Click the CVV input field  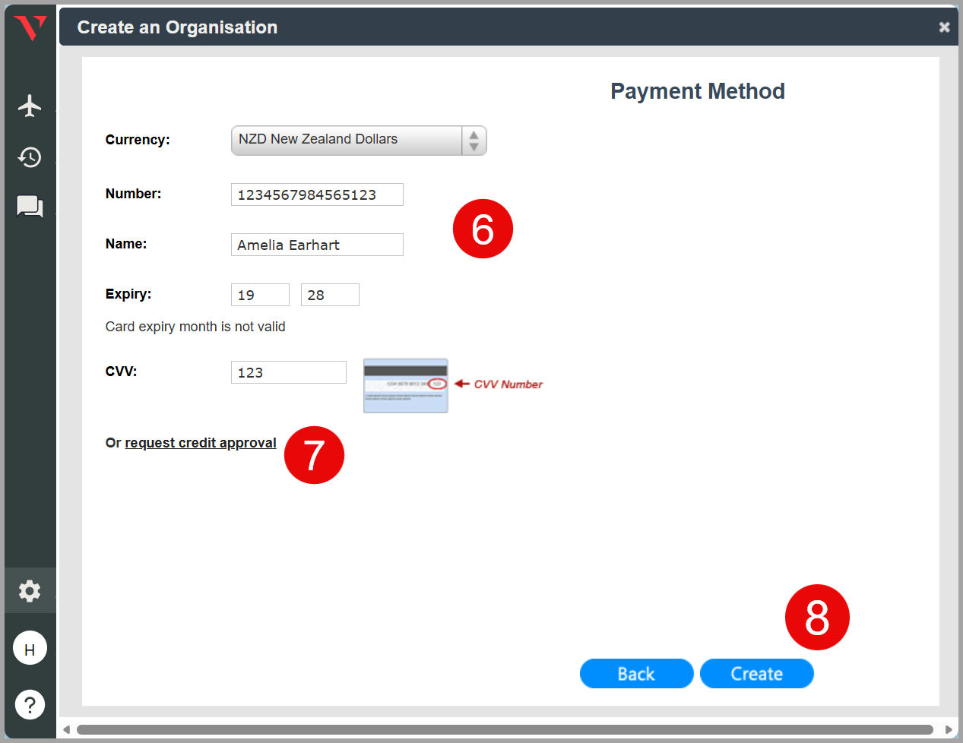(x=288, y=372)
